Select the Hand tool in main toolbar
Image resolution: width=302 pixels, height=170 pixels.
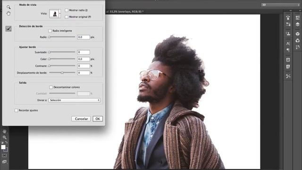click(4, 131)
